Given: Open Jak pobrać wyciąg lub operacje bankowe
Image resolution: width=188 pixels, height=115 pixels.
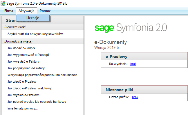Looking at the screenshot, I should click(37, 102).
